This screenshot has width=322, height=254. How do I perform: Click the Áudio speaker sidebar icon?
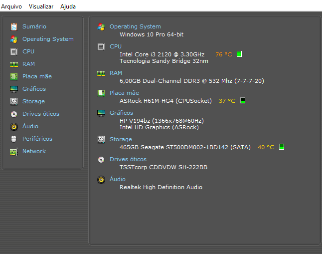click(14, 127)
